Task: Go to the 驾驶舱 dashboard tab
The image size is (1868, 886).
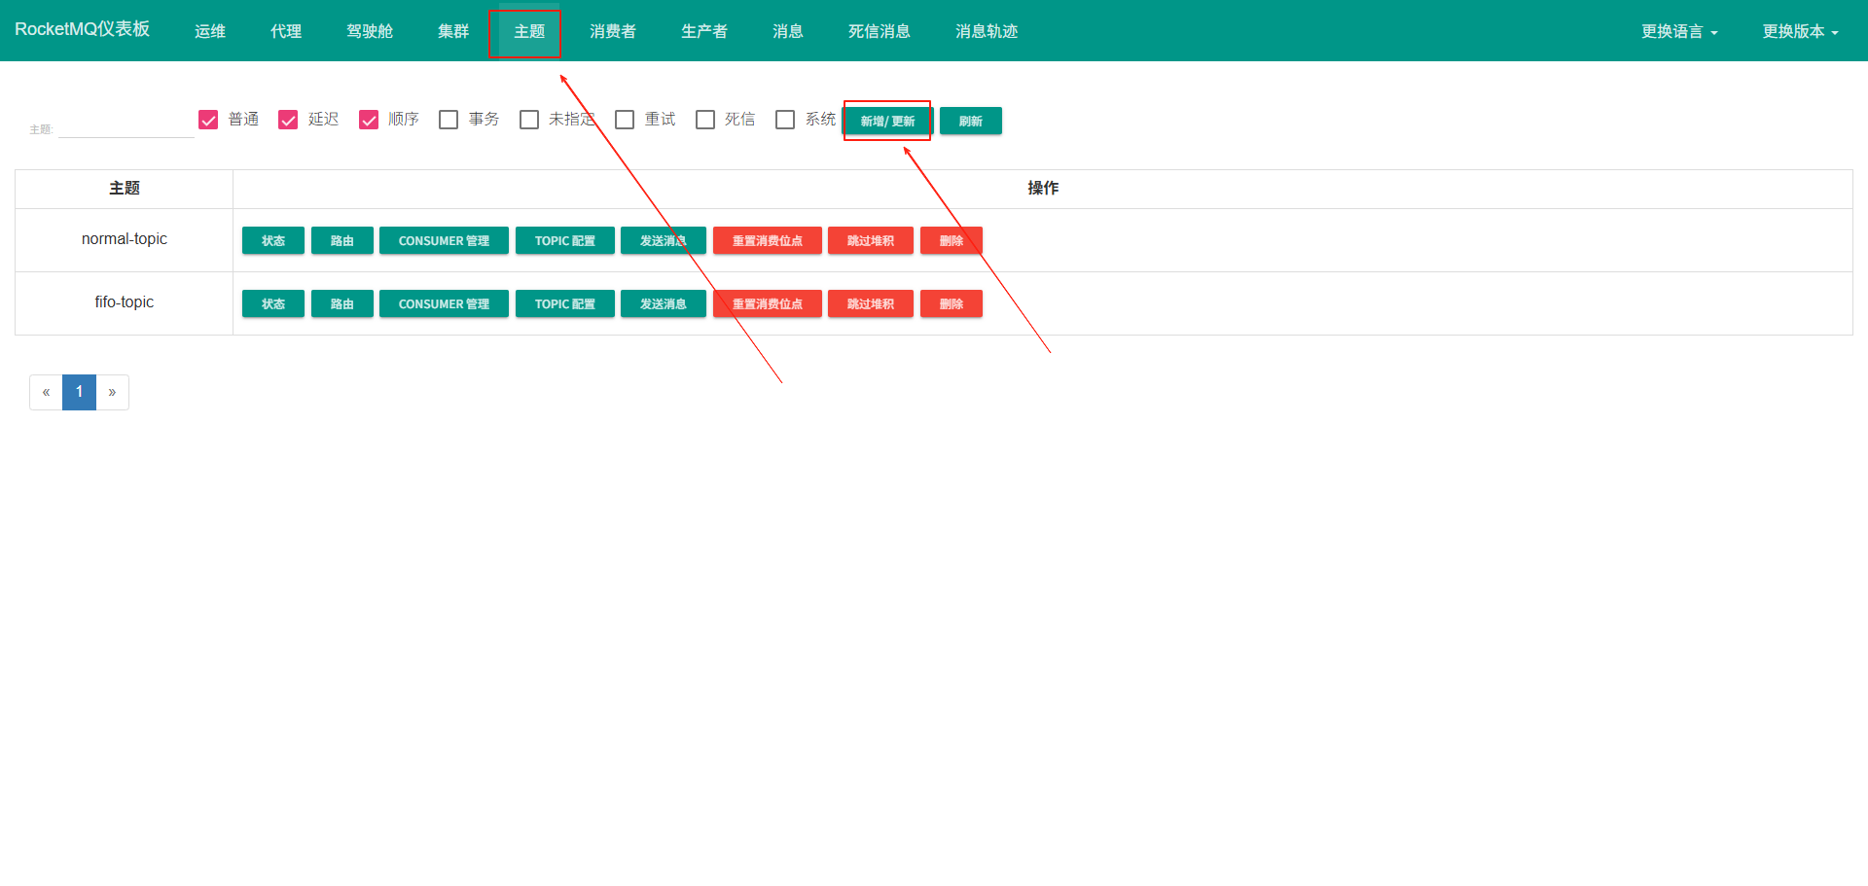Action: tap(370, 31)
